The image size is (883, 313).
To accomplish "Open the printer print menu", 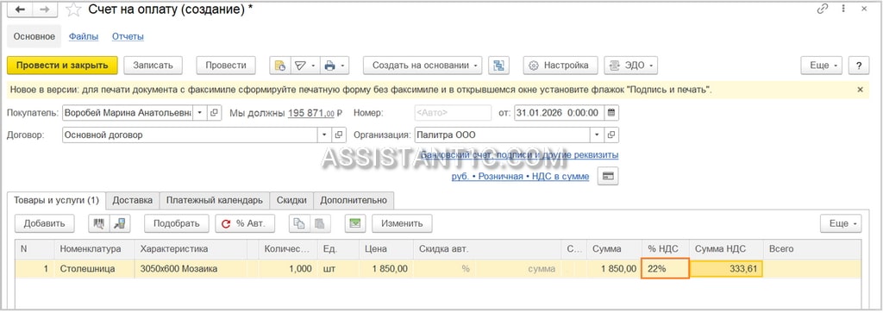I will [335, 66].
